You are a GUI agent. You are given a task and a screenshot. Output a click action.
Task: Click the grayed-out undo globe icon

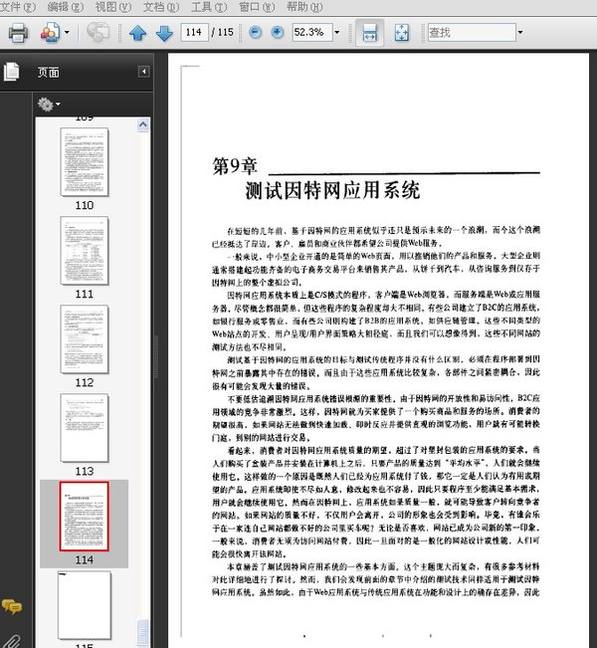pos(98,32)
